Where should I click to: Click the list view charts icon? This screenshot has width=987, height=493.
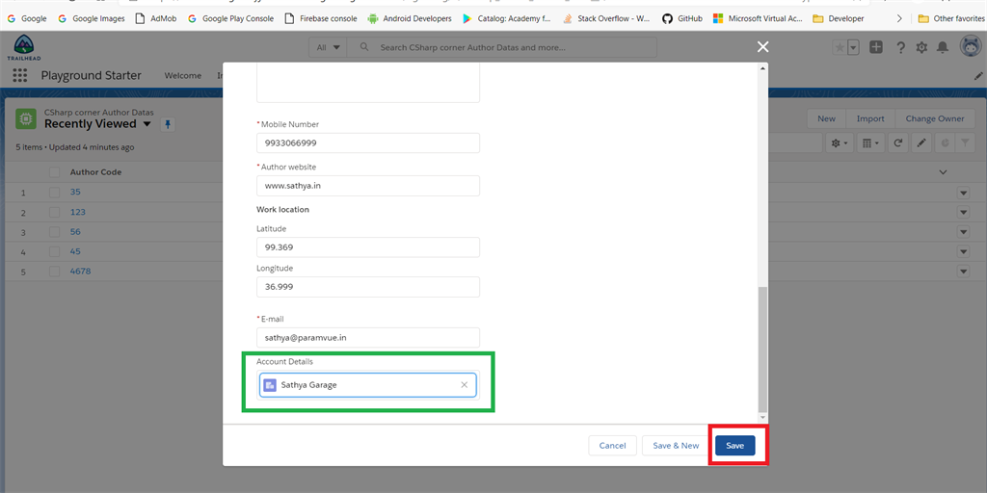(x=945, y=143)
